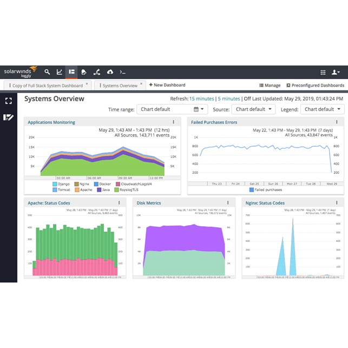This screenshot has height=348, width=348.
Task: Toggle the Failed purchases legend entry
Action: pos(265,189)
